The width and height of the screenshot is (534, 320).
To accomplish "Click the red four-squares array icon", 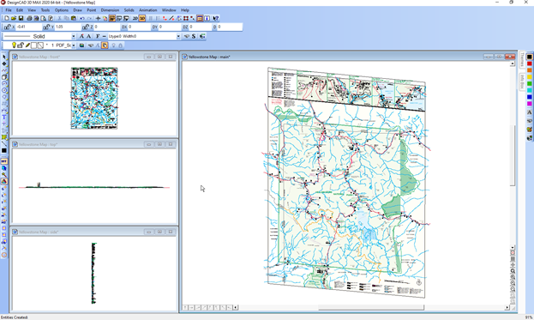I will pyautogui.click(x=186, y=18).
